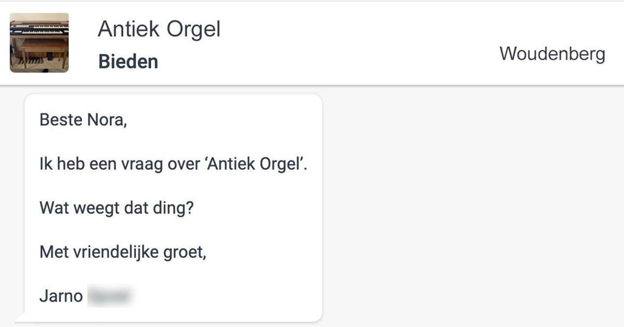This screenshot has height=327, width=624.
Task: Open the antique organ listing thumbnail
Action: point(40,43)
